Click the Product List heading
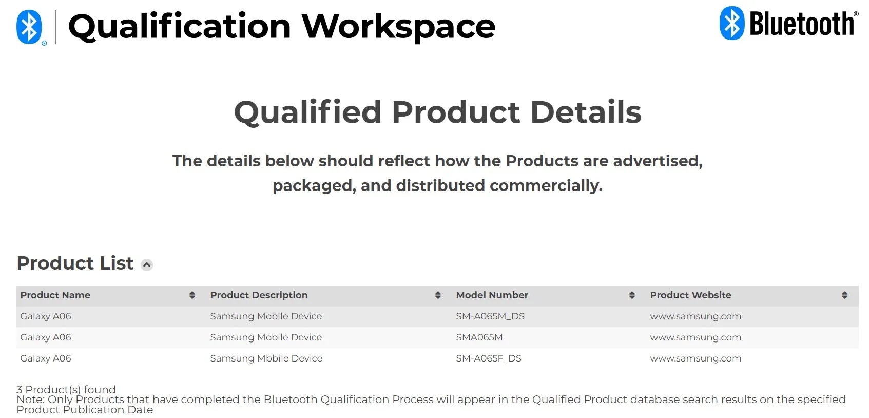 click(75, 263)
